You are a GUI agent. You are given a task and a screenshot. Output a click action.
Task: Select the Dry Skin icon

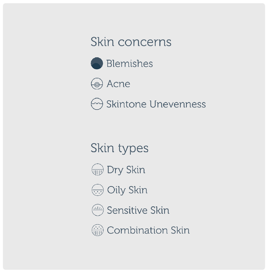[97, 170]
